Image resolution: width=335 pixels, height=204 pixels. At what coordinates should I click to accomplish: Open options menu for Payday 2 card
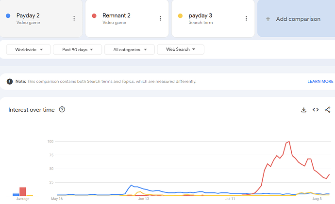click(74, 18)
